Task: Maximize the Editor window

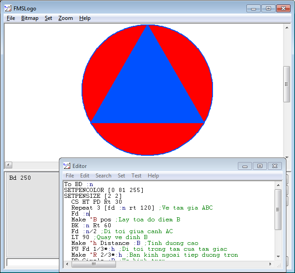Action: click(260, 166)
